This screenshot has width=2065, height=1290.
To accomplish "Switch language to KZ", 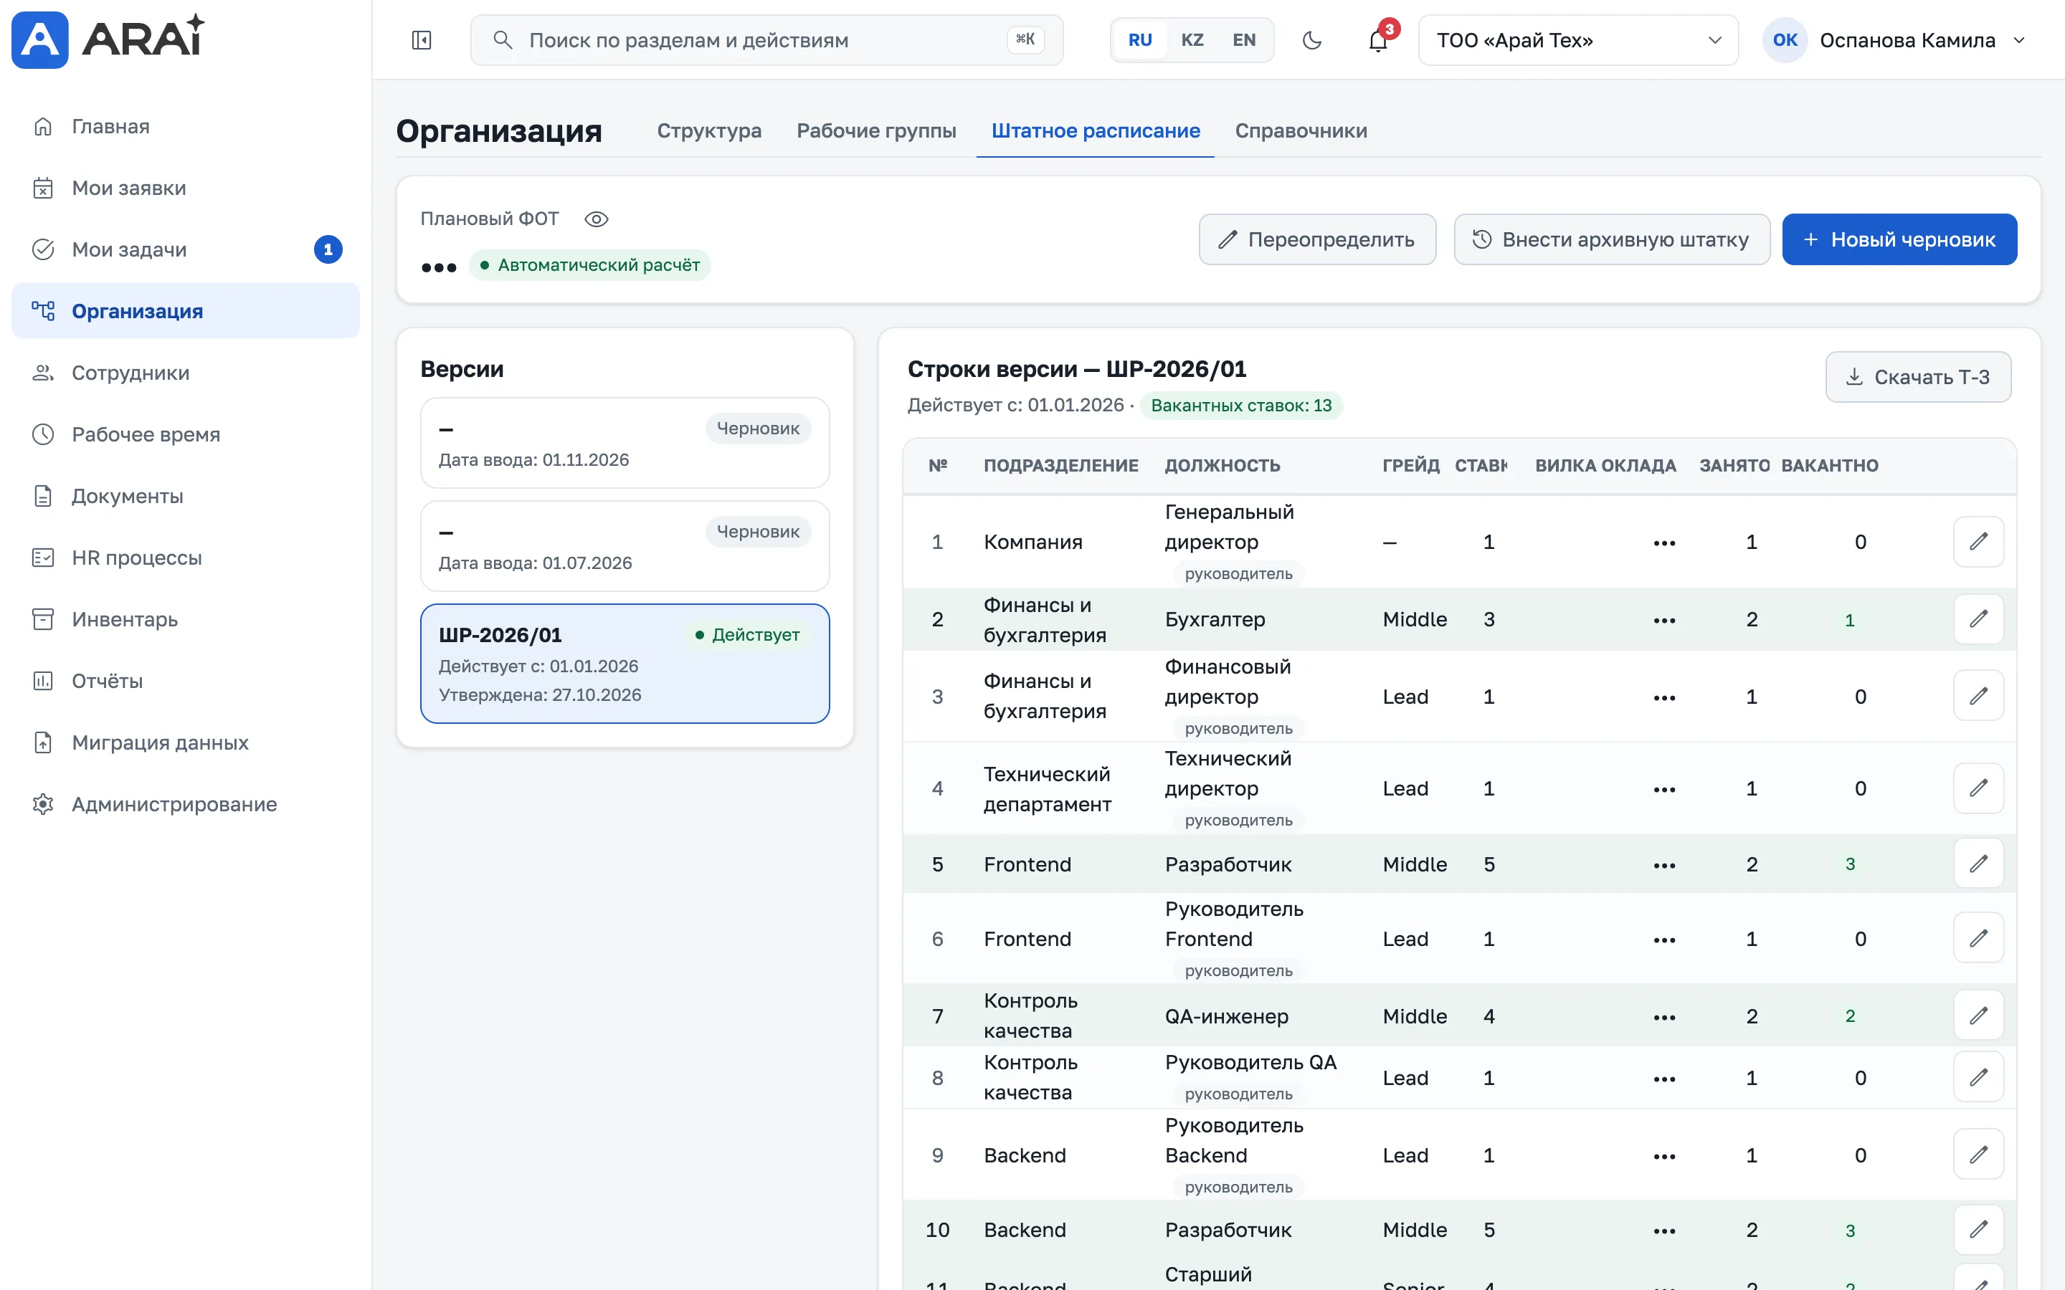I will coord(1192,40).
